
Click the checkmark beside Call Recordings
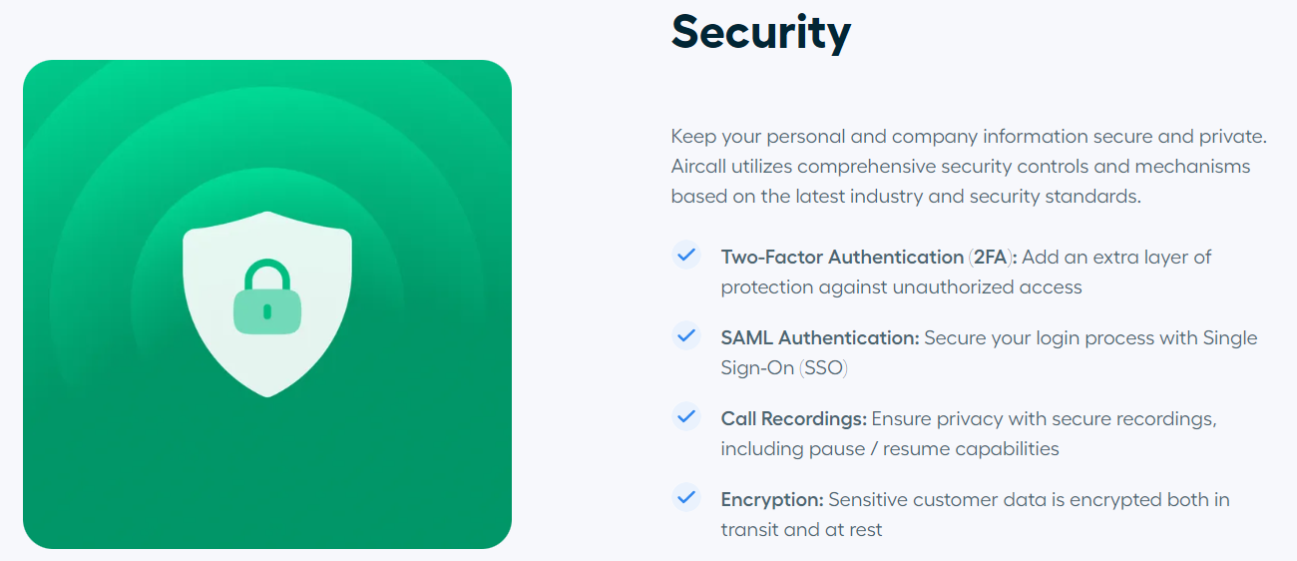click(685, 416)
